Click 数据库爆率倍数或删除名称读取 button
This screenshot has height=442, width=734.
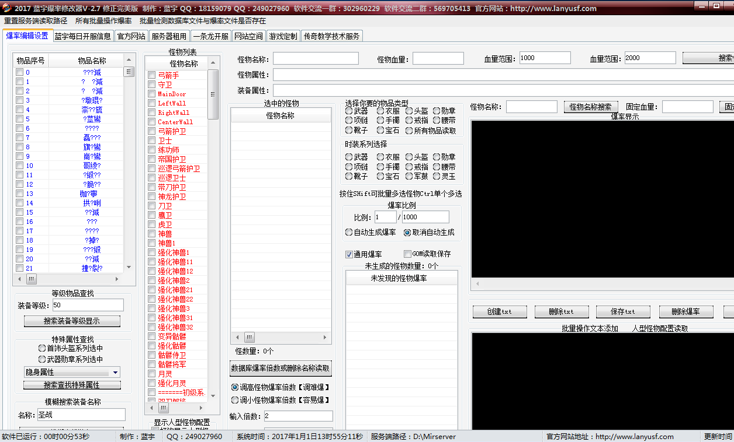[281, 368]
